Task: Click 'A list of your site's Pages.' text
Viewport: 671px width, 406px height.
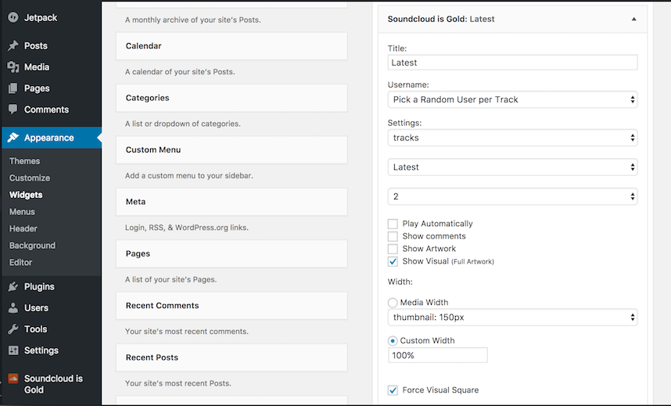Action: (170, 279)
